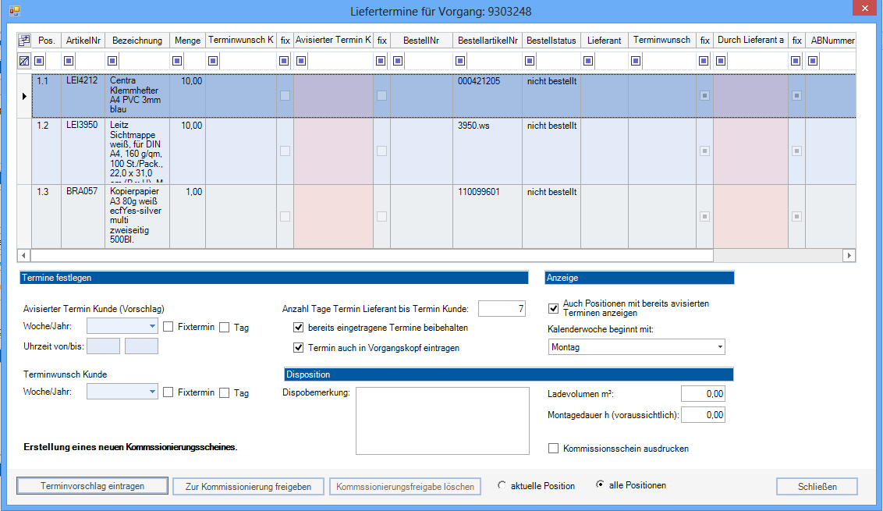Click the filter operator icon under Pos. column
The image size is (883, 511).
coord(40,61)
